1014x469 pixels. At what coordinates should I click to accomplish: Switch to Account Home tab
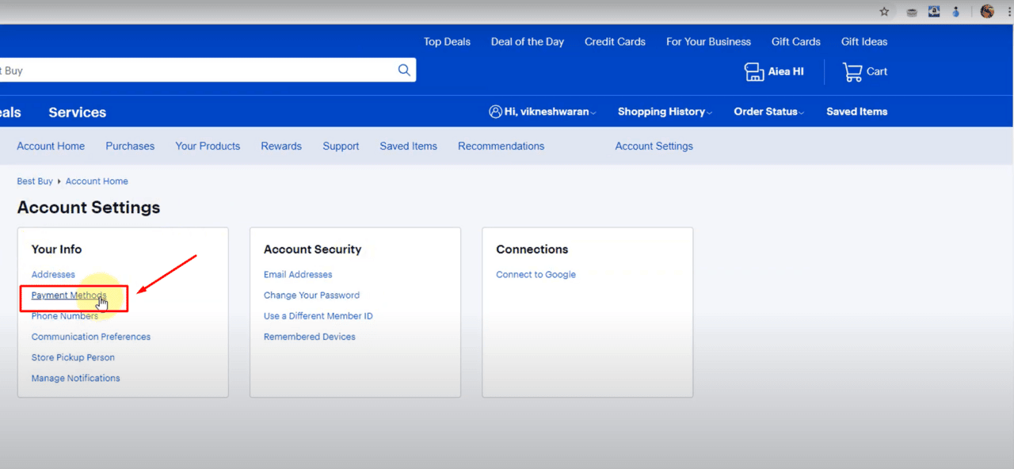(x=51, y=147)
